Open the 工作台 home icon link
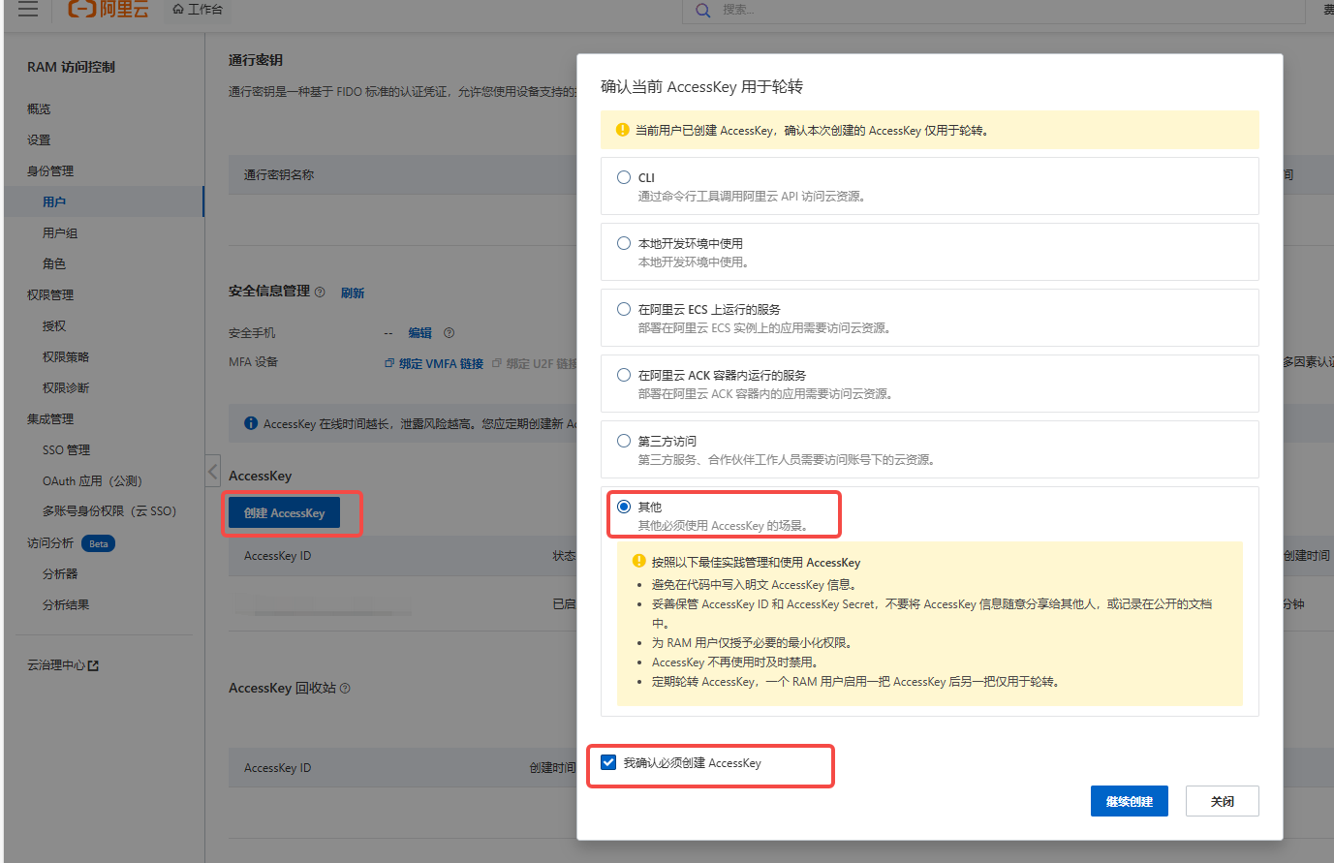The height and width of the screenshot is (863, 1334). click(197, 9)
